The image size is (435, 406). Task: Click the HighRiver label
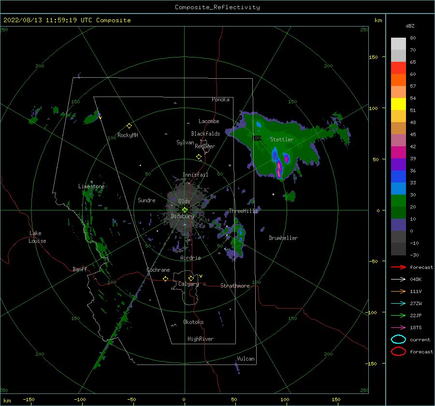pos(201,339)
